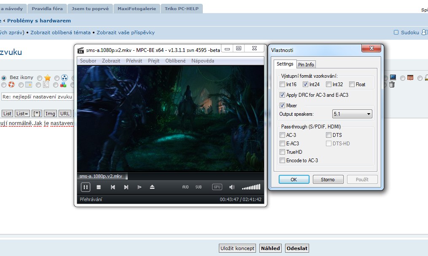
Task: Pause the video in MPC-BE
Action: pos(86,187)
